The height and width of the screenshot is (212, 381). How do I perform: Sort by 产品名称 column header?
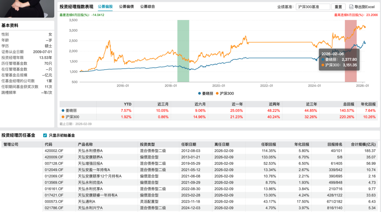pyautogui.click(x=85, y=144)
